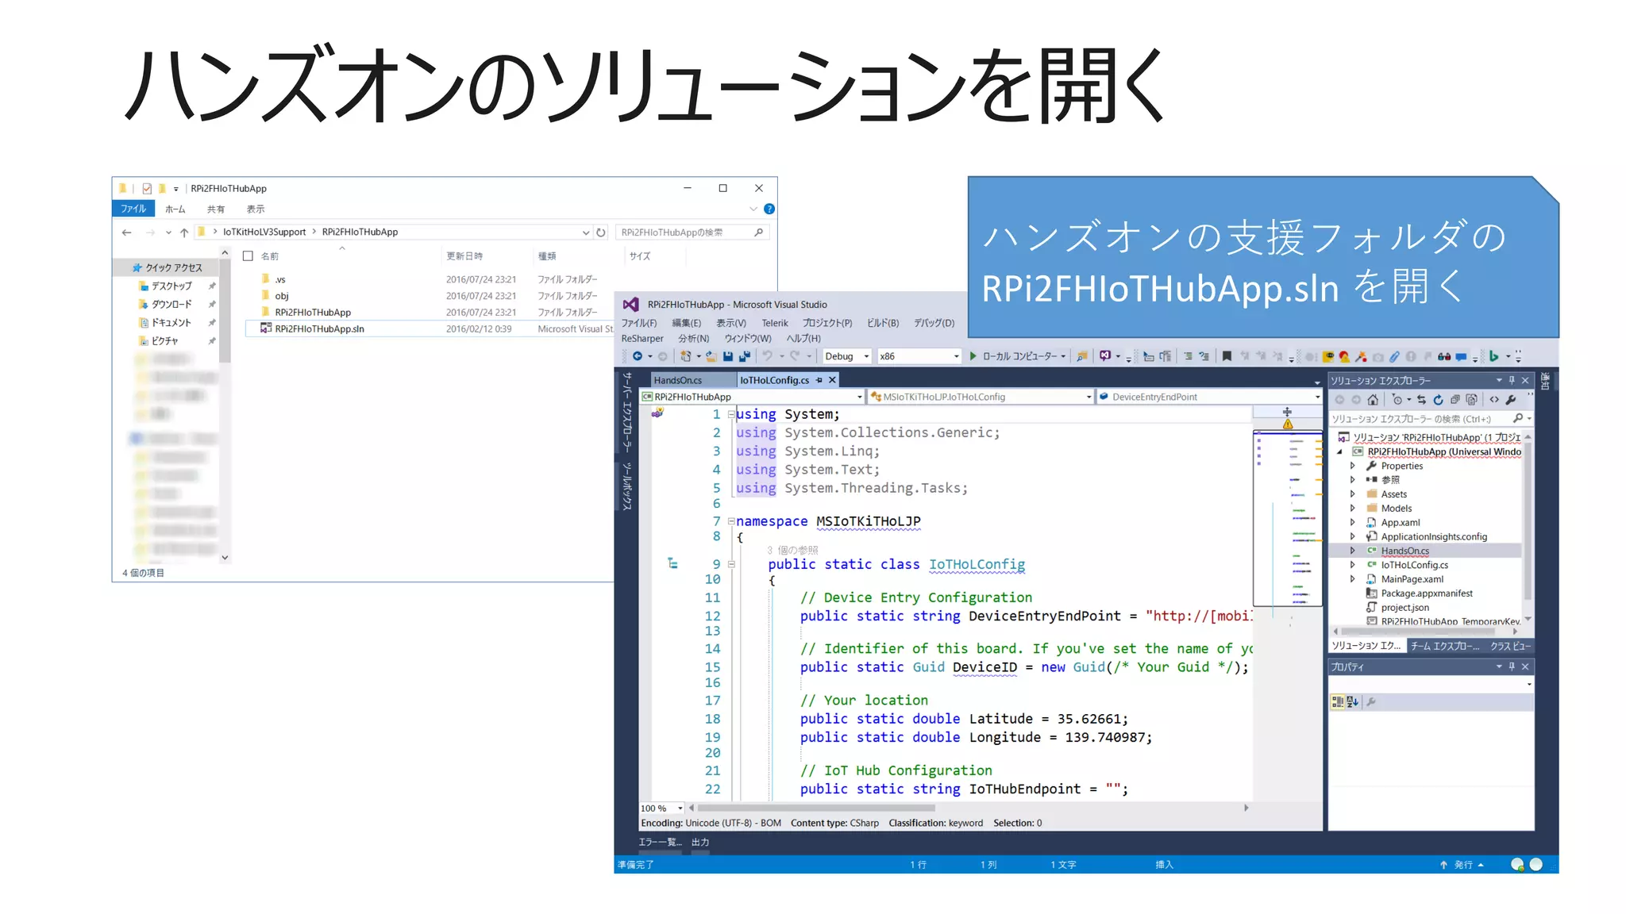1626x914 pixels.
Task: Open the 出力 output tab at the bottom
Action: [x=700, y=843]
